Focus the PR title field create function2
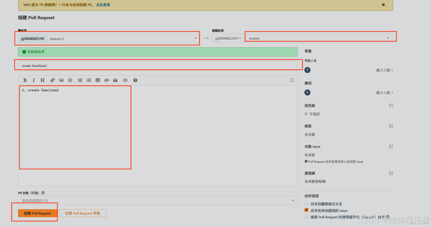The height and width of the screenshot is (227, 431). (x=158, y=66)
